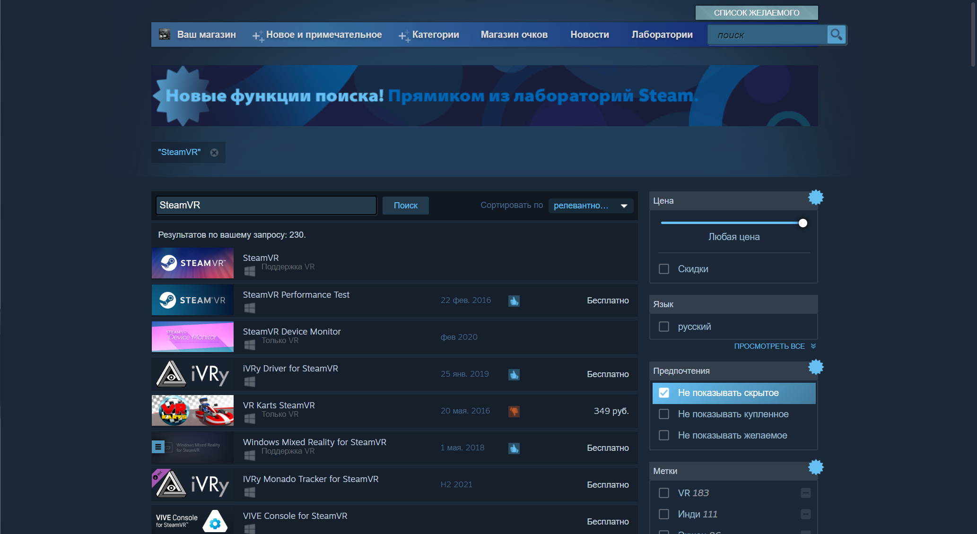
Task: Click the Tags section labs gear badge
Action: click(x=816, y=467)
